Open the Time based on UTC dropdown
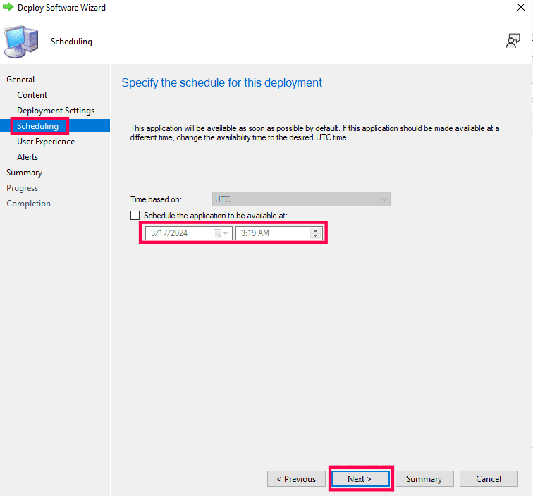This screenshot has width=533, height=496. tap(301, 199)
